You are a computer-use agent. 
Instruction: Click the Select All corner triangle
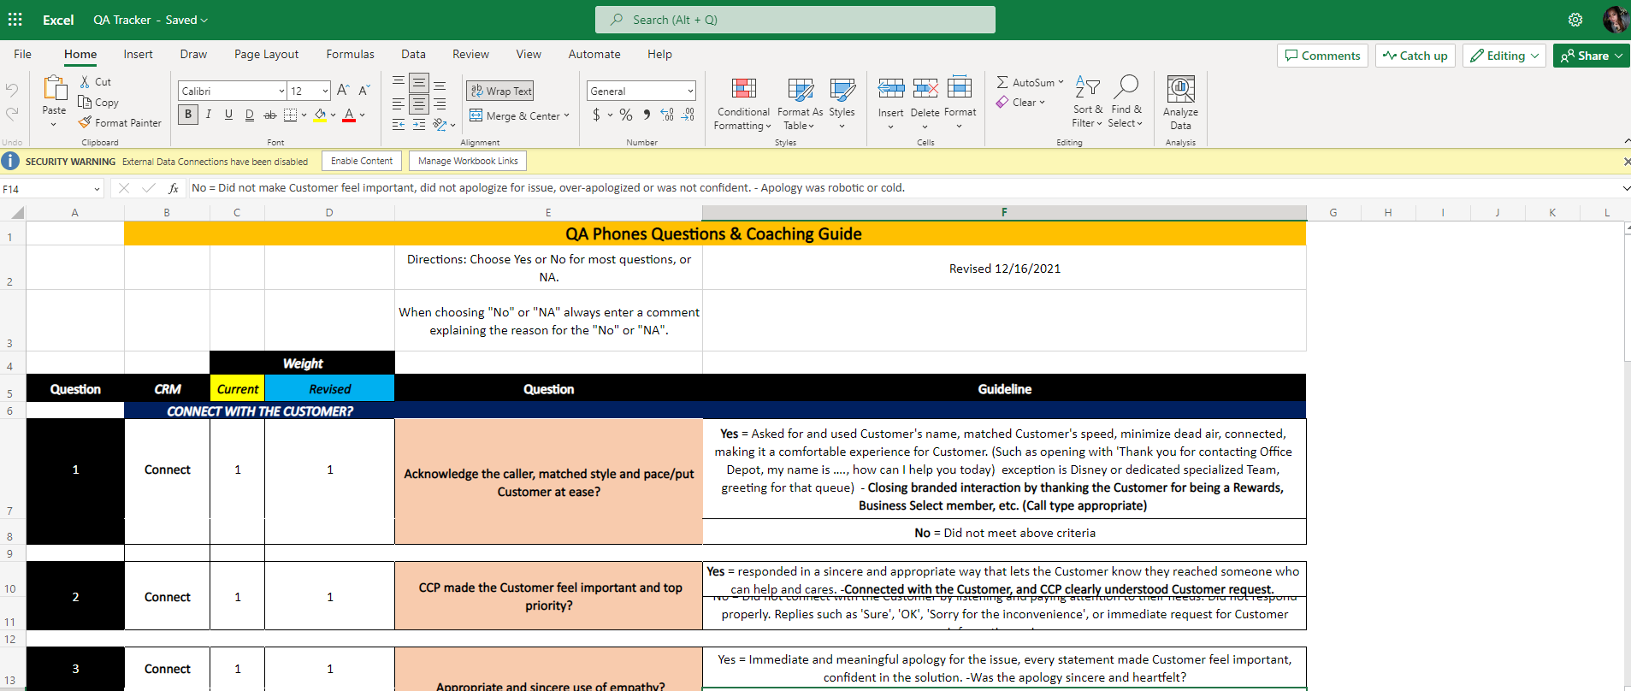pos(18,213)
